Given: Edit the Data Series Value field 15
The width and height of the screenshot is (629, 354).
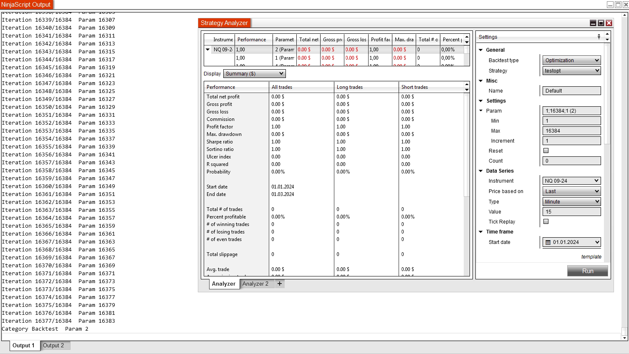Looking at the screenshot, I should coord(571,212).
